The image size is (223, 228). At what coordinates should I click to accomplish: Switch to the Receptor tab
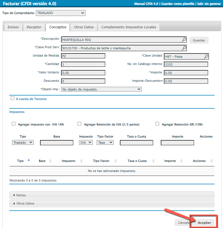34,27
